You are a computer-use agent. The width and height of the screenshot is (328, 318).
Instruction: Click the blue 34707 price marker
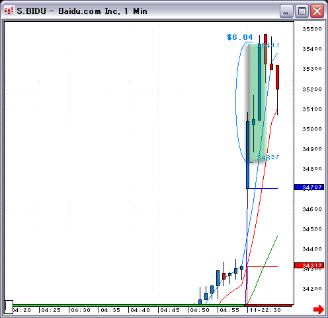309,187
